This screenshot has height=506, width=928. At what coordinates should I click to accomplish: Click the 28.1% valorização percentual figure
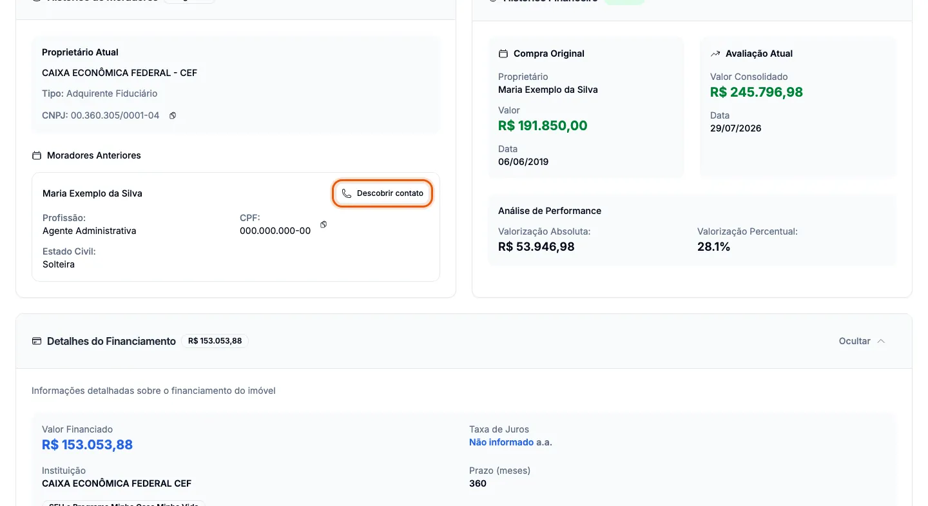click(x=713, y=247)
